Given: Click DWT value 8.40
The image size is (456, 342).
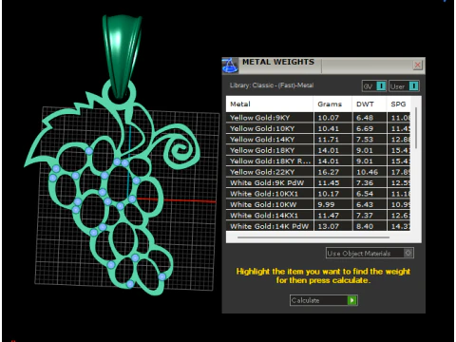Looking at the screenshot, I should (365, 226).
